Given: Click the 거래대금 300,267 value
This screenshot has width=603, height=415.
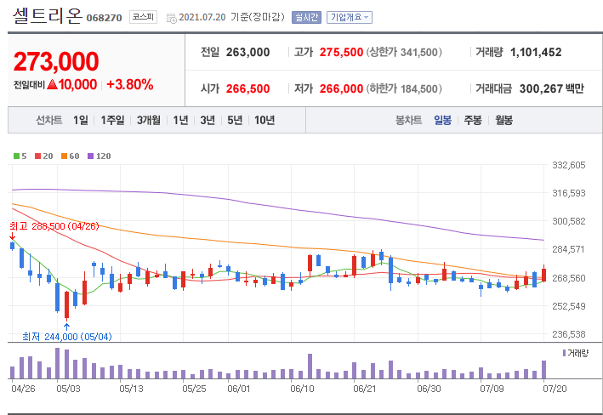Looking at the screenshot, I should click(541, 88).
